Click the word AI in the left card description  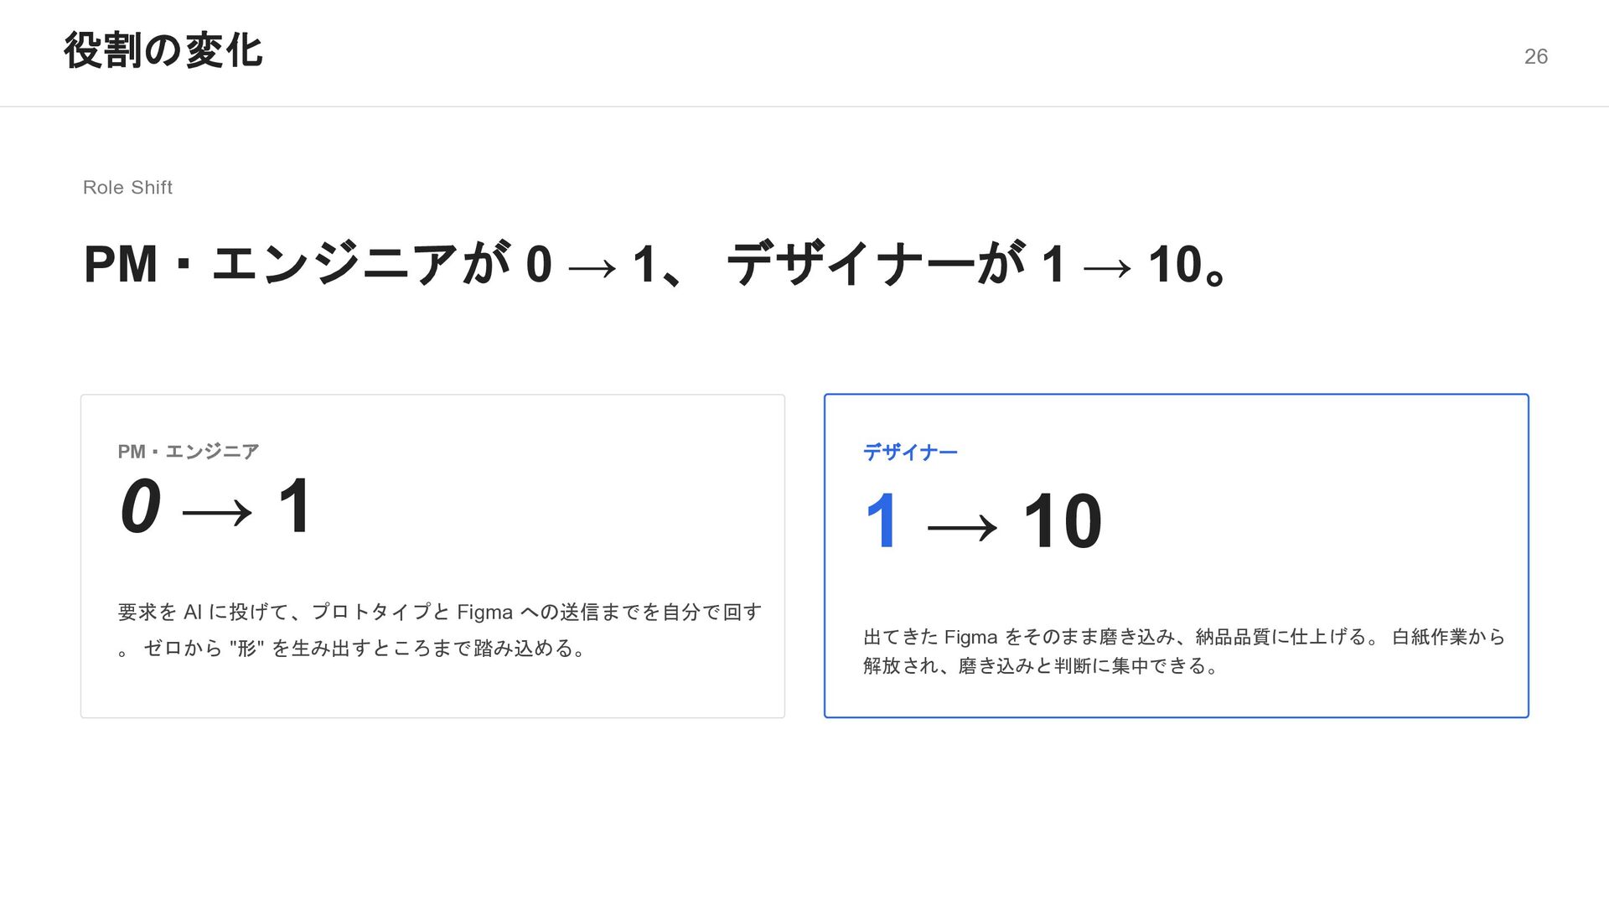[193, 613]
